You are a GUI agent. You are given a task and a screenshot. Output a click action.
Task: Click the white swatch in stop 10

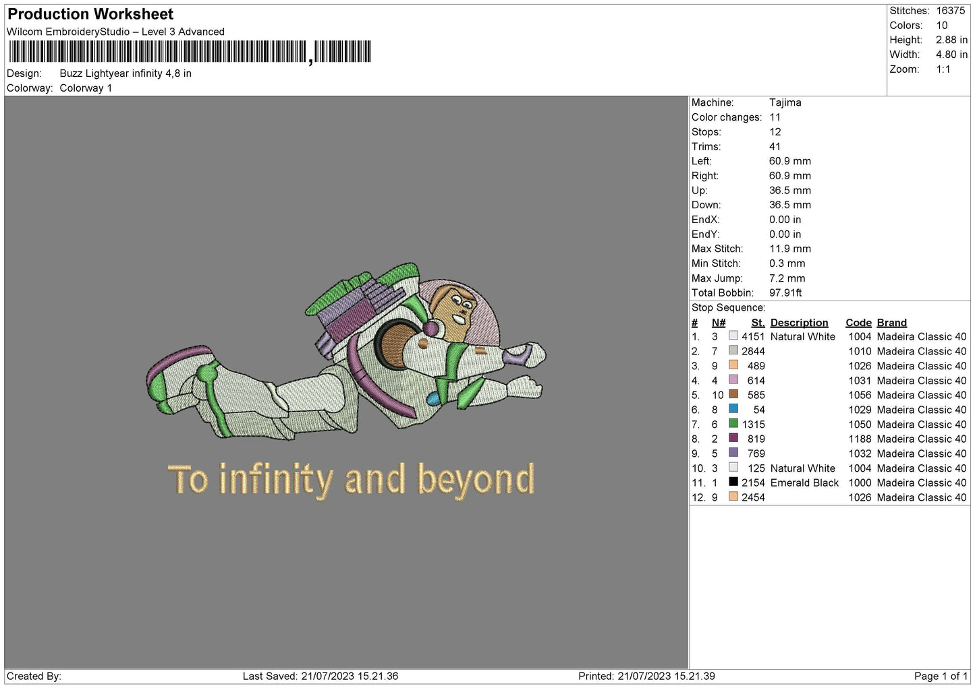click(x=733, y=468)
